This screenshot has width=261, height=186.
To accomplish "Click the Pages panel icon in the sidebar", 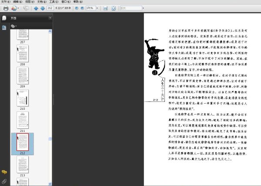I will [x=4, y=18].
